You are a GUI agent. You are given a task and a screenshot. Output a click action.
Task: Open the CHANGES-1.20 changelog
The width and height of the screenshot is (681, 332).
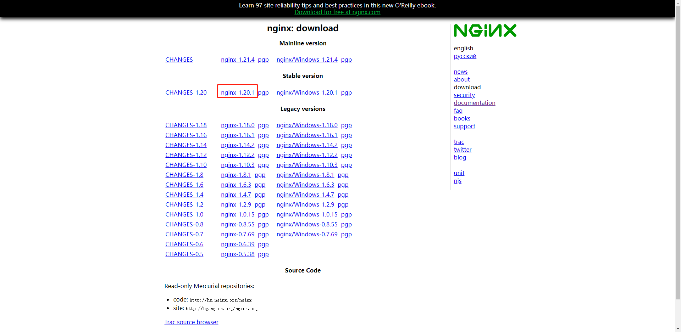pyautogui.click(x=186, y=92)
